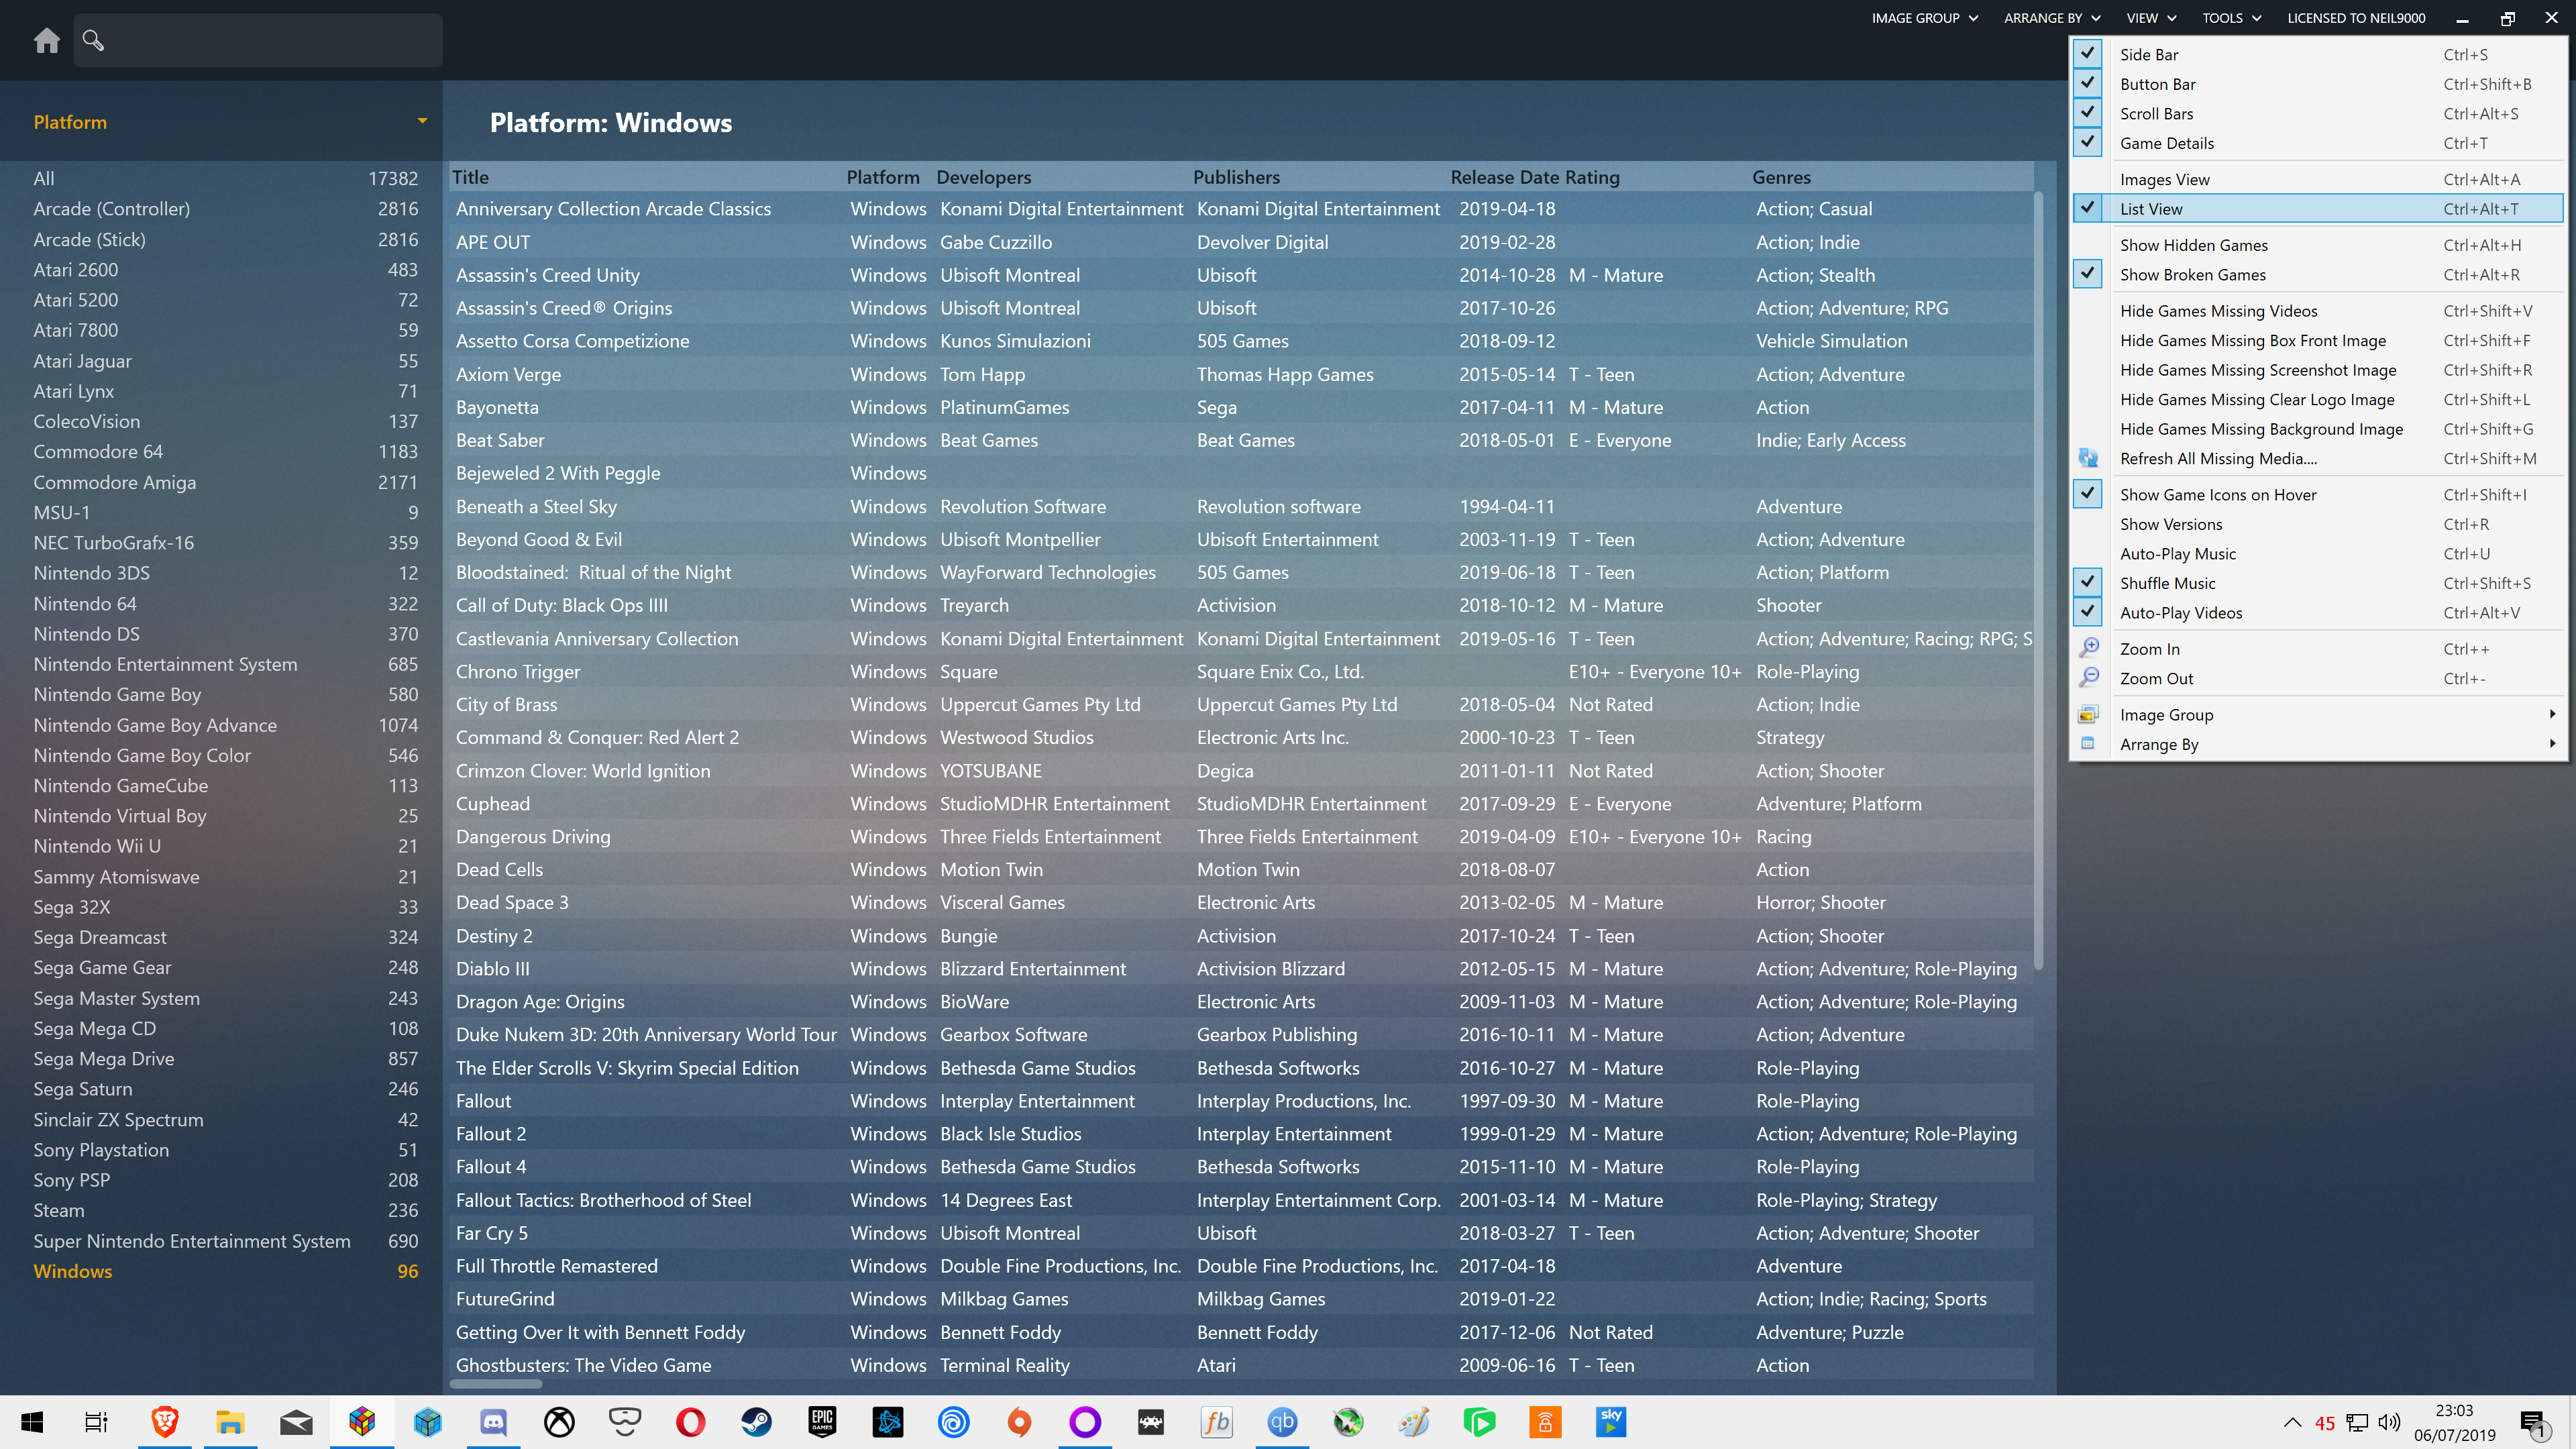The height and width of the screenshot is (1449, 2576).
Task: Enable Show Hidden Games
Action: [2318, 245]
